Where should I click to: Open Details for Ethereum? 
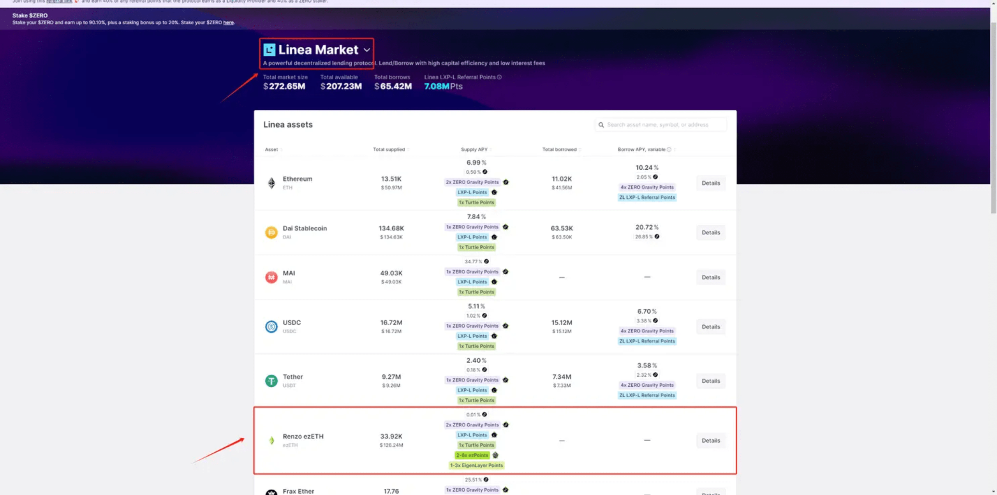tap(710, 183)
